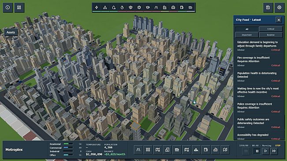
Task: Choose the road build tool in bottom bar
Action: (138, 150)
